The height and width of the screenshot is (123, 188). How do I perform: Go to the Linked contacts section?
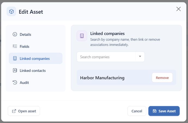coord(36,71)
